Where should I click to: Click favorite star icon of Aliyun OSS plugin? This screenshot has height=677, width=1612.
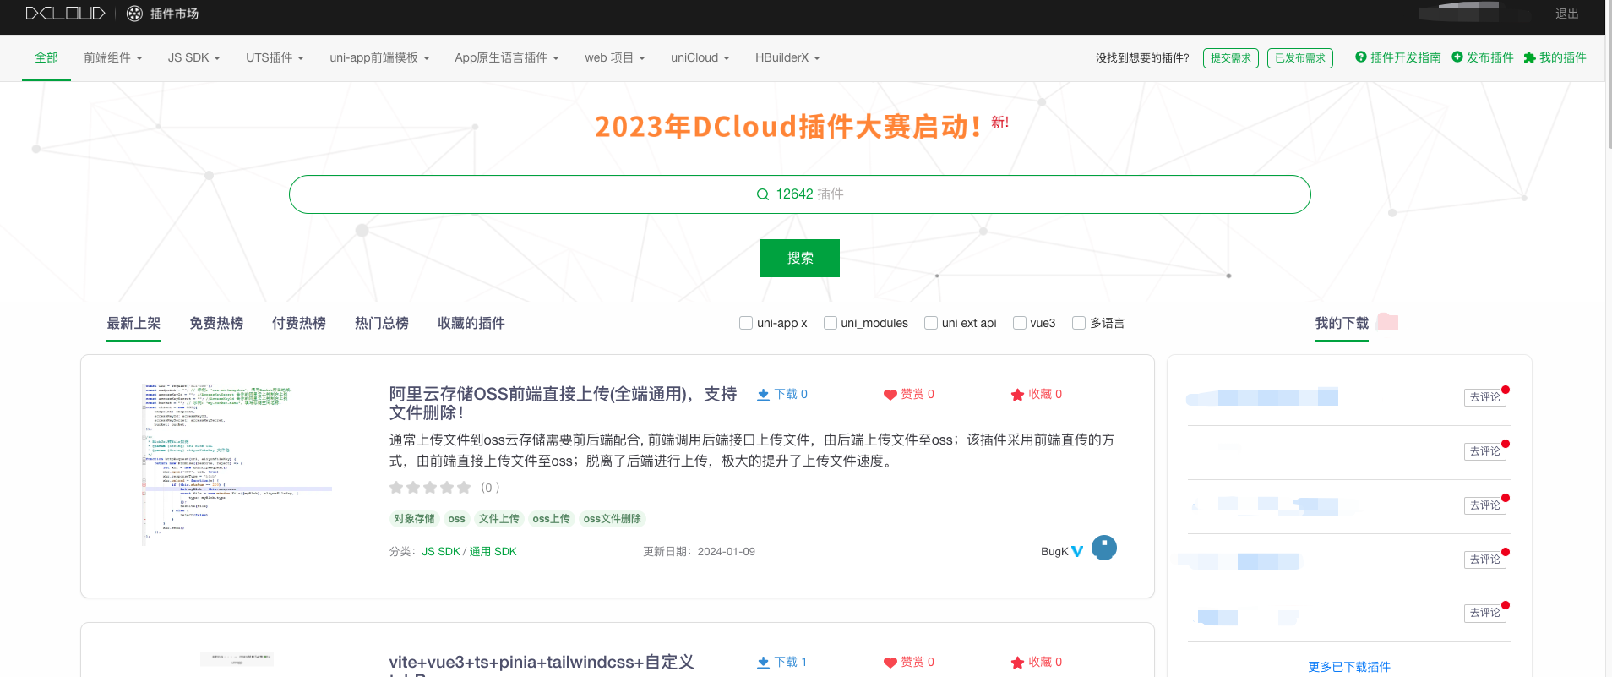[x=1017, y=395]
